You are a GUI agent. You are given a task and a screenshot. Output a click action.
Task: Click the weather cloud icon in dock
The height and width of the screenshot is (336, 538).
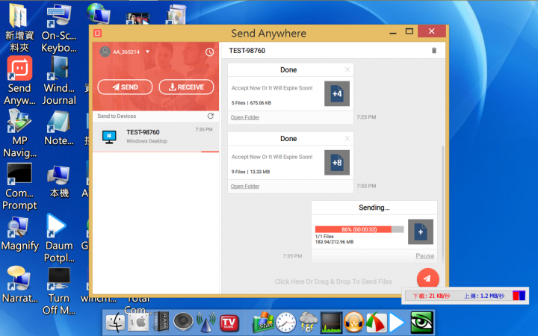pos(308,323)
